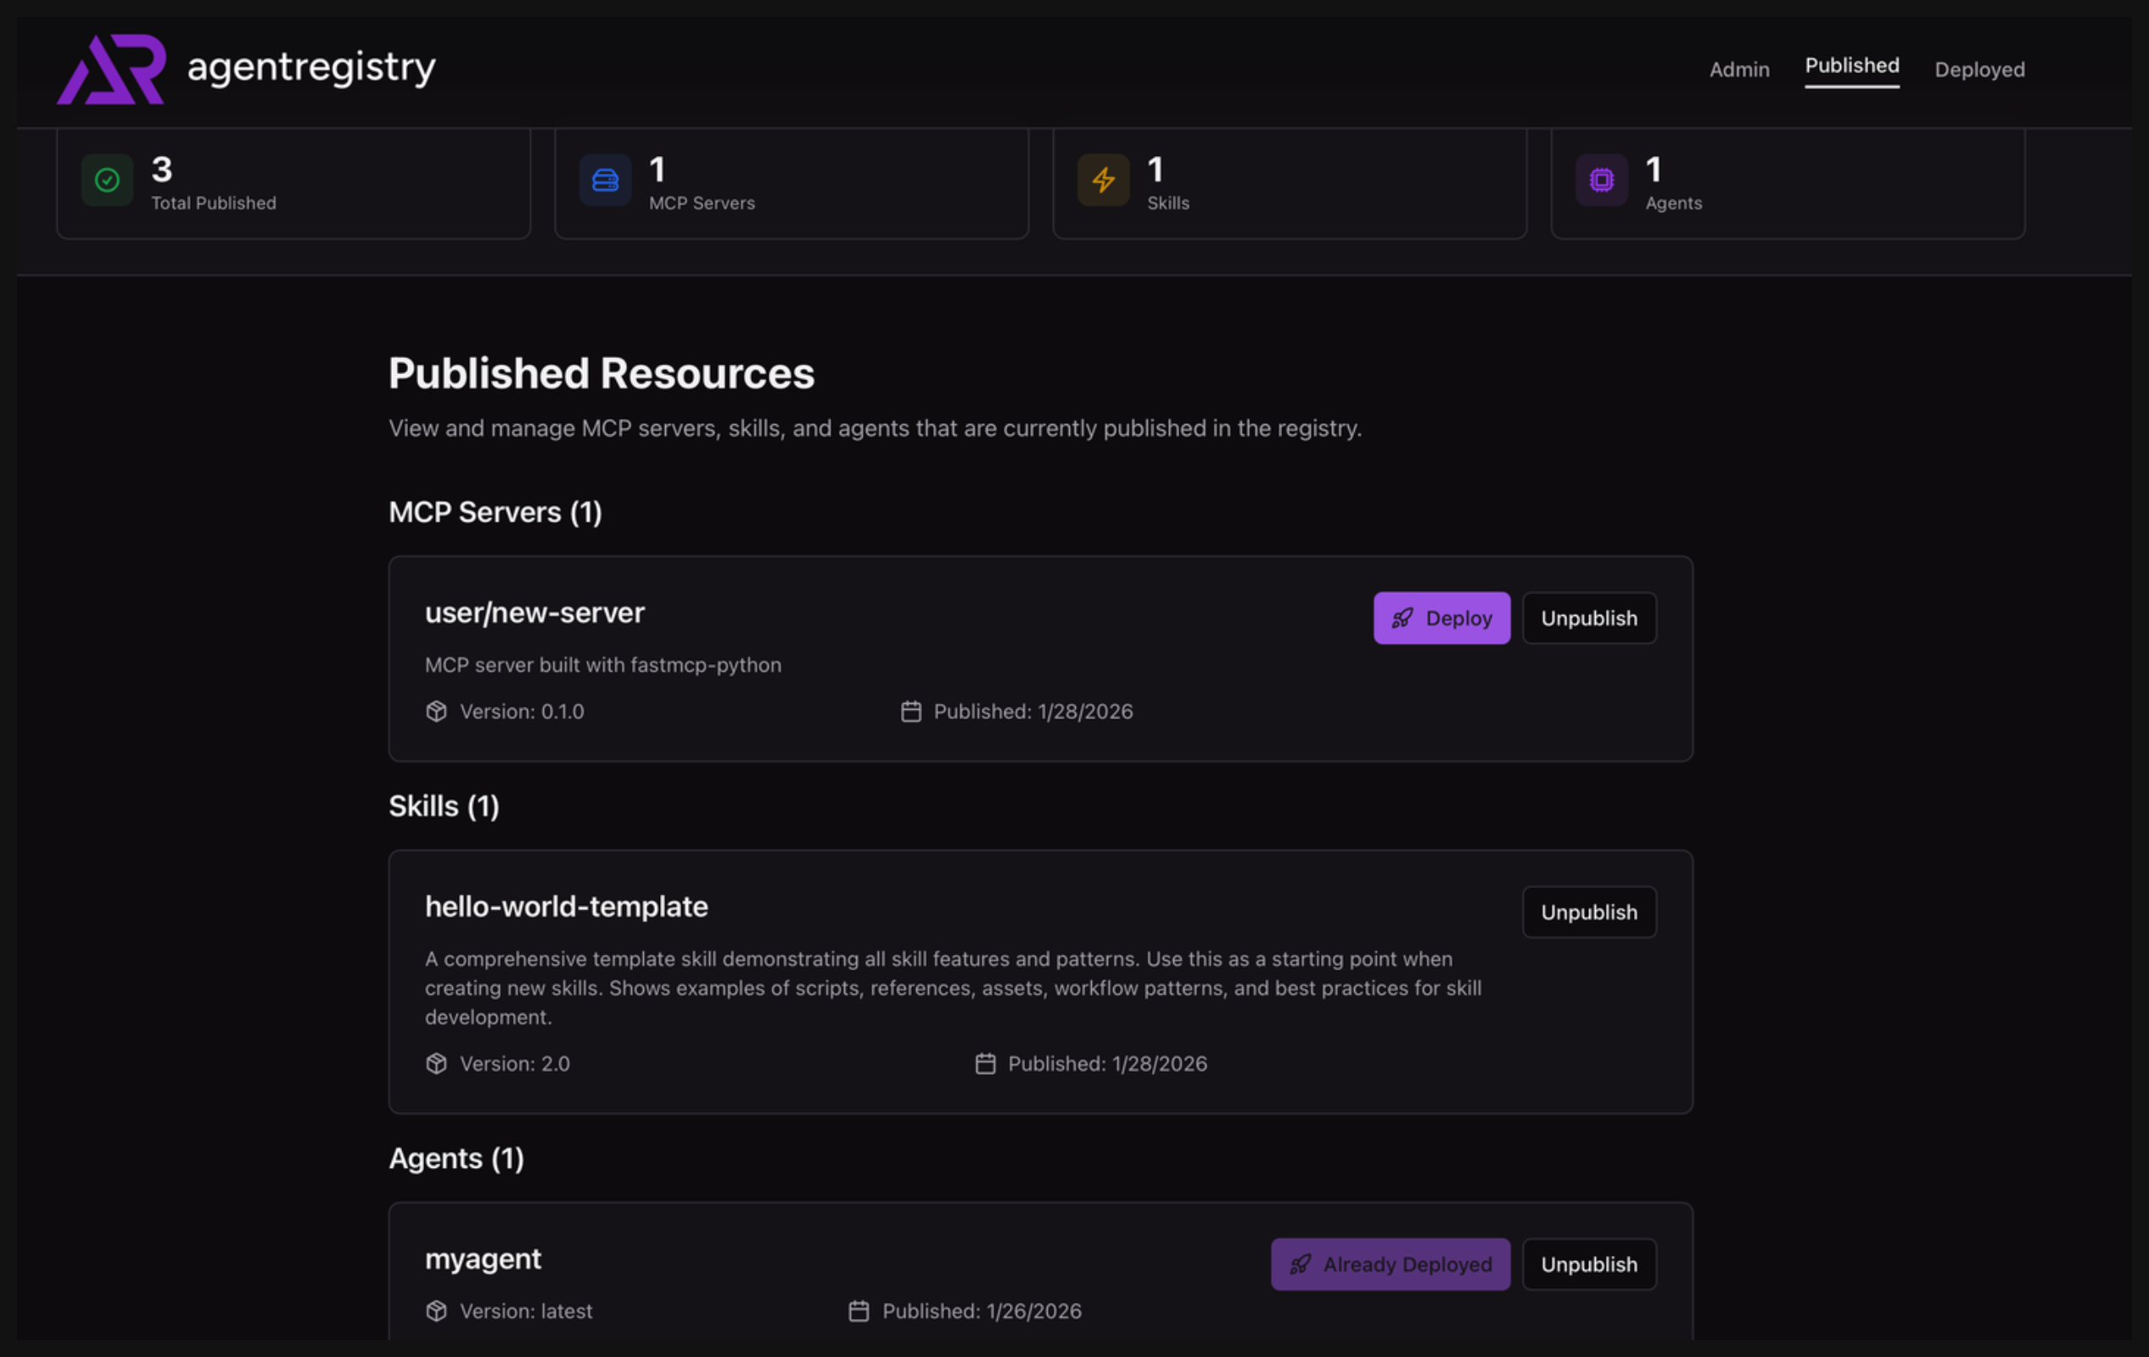Click the agentregistry AR logo
The image size is (2149, 1357).
point(111,69)
